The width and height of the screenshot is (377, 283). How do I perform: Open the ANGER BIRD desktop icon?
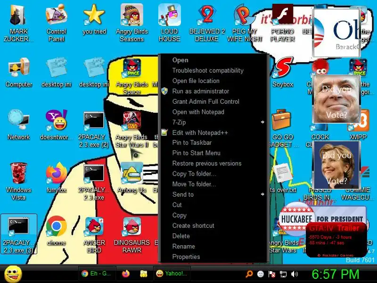[x=94, y=234]
